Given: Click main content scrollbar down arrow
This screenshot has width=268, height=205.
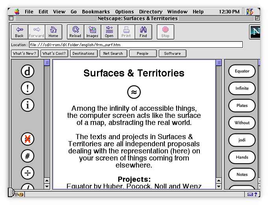Looking at the screenshot, I should [219, 186].
